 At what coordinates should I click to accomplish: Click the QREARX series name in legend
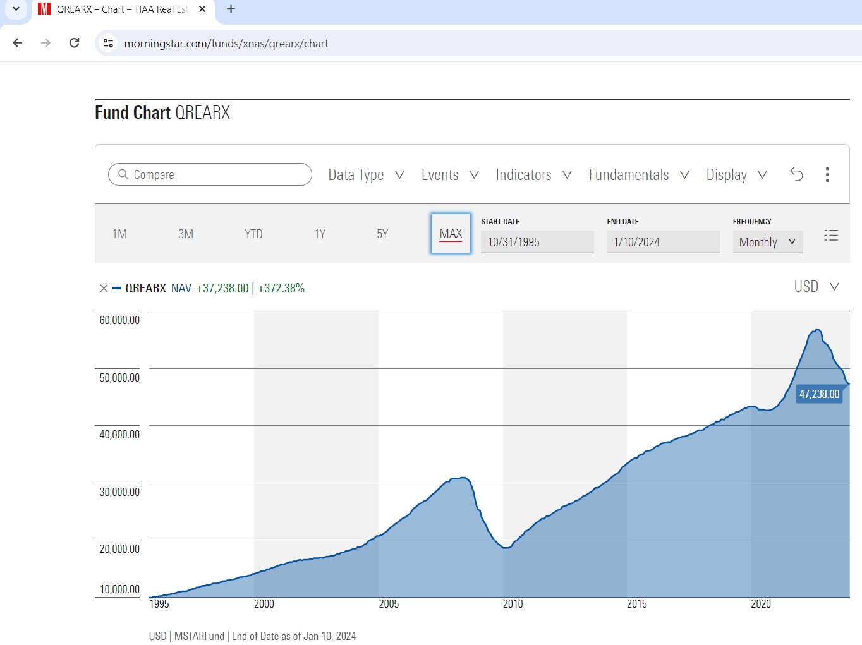click(x=145, y=288)
